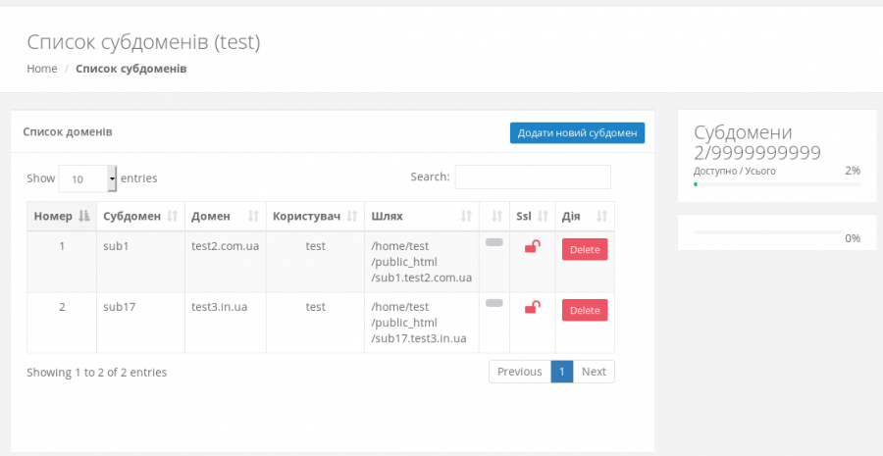Click the red unlocked SSL icon for sub1
Image resolution: width=883 pixels, height=456 pixels.
coord(532,247)
